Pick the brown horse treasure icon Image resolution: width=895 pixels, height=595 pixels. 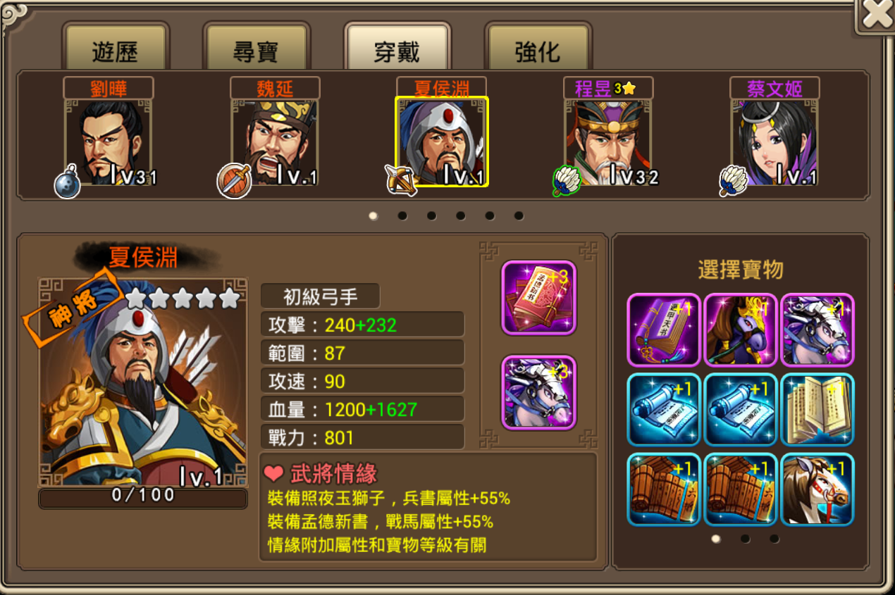click(x=817, y=490)
